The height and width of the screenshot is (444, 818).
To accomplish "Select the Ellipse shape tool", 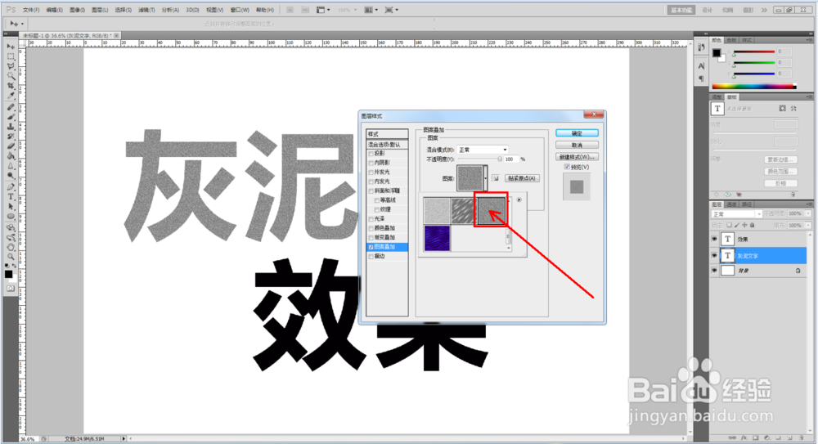I will click(11, 217).
